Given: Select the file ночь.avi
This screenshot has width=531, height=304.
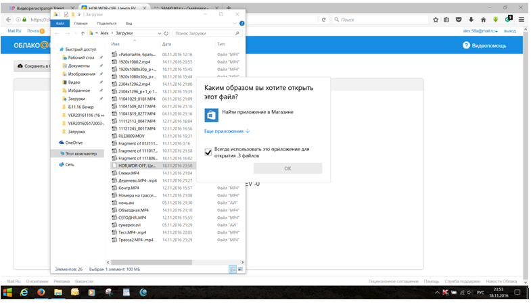Looking at the screenshot, I should pyautogui.click(x=127, y=203).
